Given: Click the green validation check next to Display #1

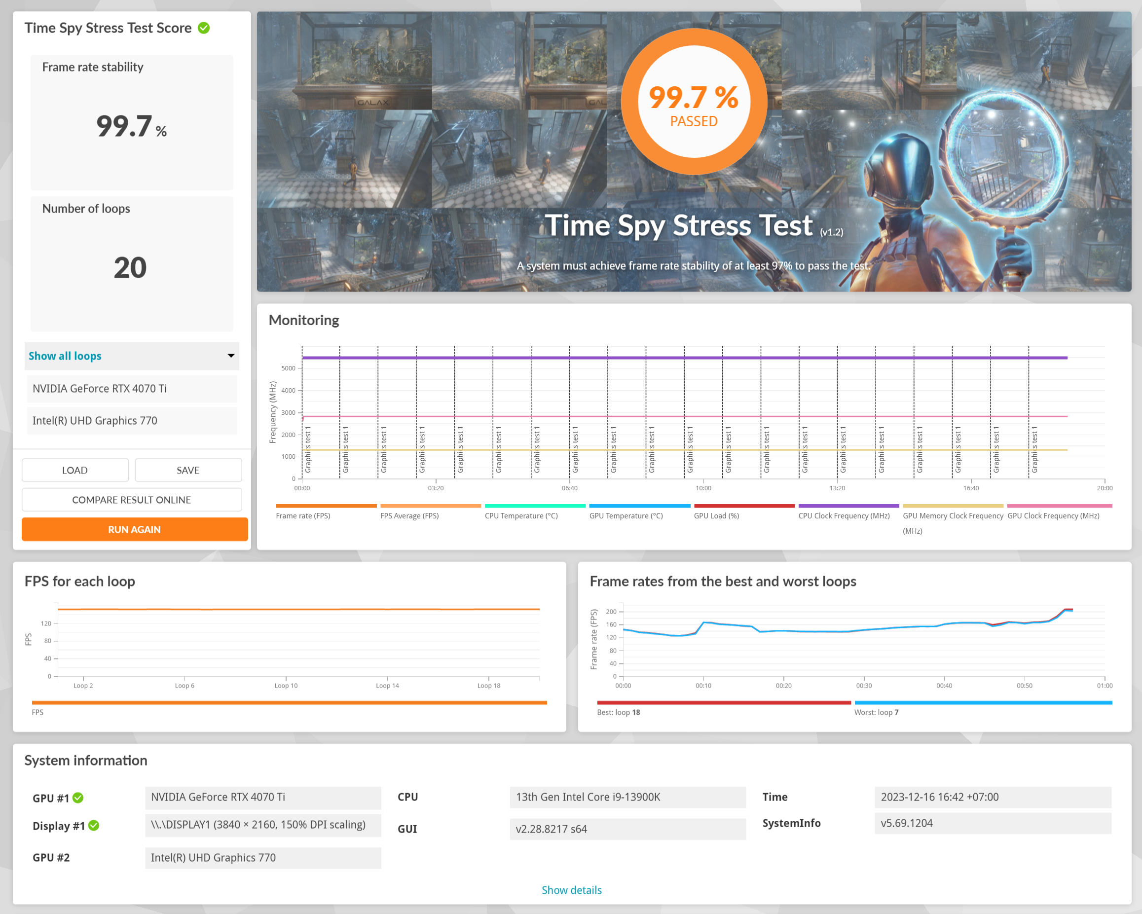Looking at the screenshot, I should [x=94, y=826].
